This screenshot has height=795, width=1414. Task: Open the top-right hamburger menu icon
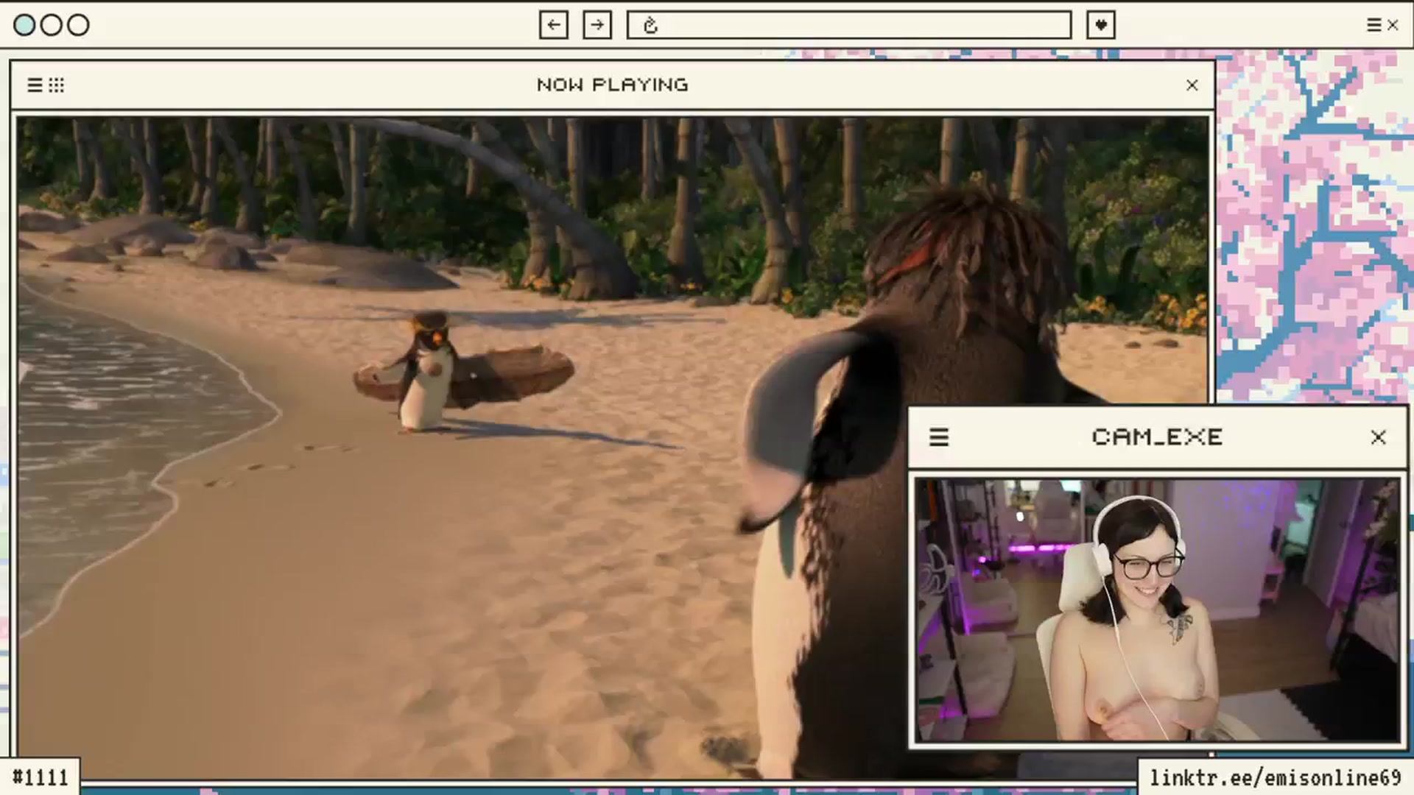tap(1373, 25)
